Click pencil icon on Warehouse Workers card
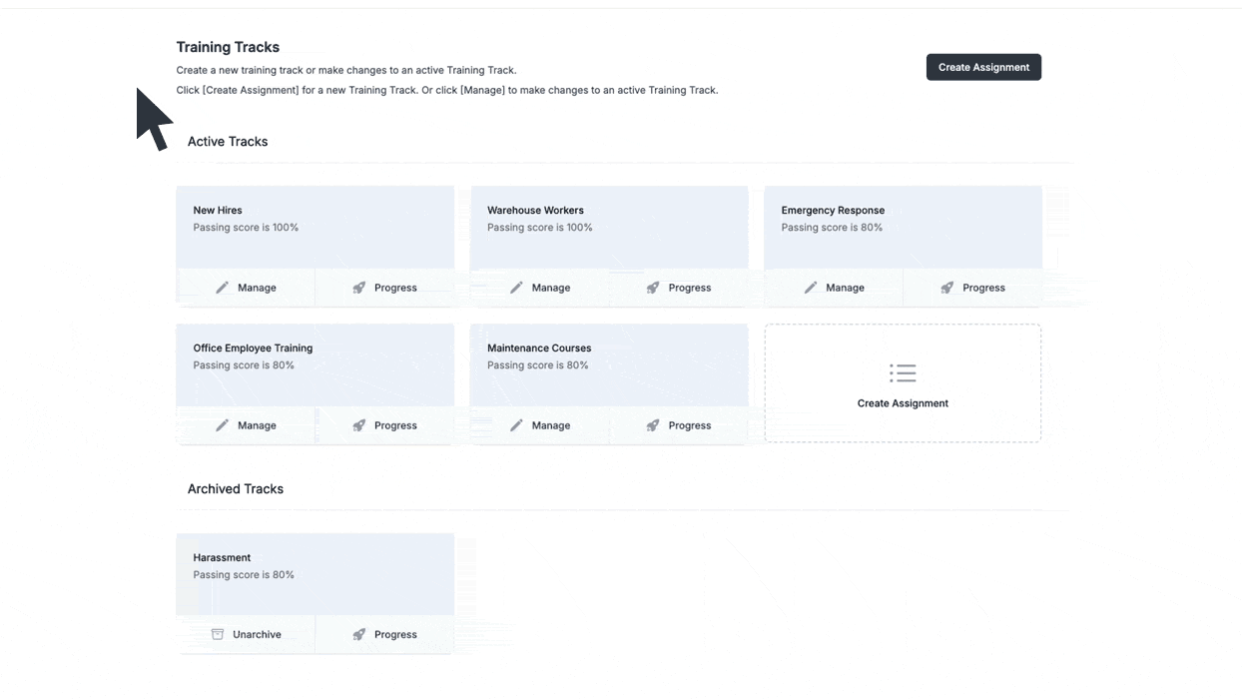 tap(516, 288)
